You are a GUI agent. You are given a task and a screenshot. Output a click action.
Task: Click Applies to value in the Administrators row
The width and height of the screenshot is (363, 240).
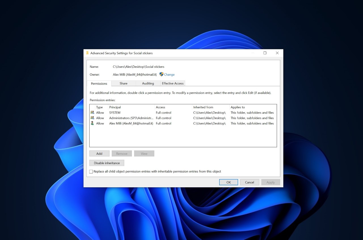click(252, 118)
